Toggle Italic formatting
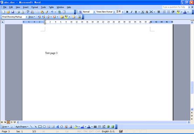 pyautogui.click(x=132, y=12)
